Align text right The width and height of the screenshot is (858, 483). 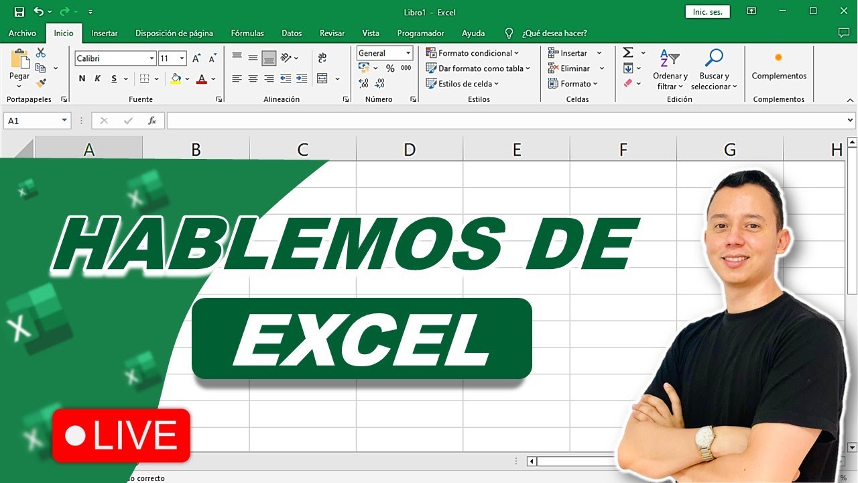(x=269, y=78)
